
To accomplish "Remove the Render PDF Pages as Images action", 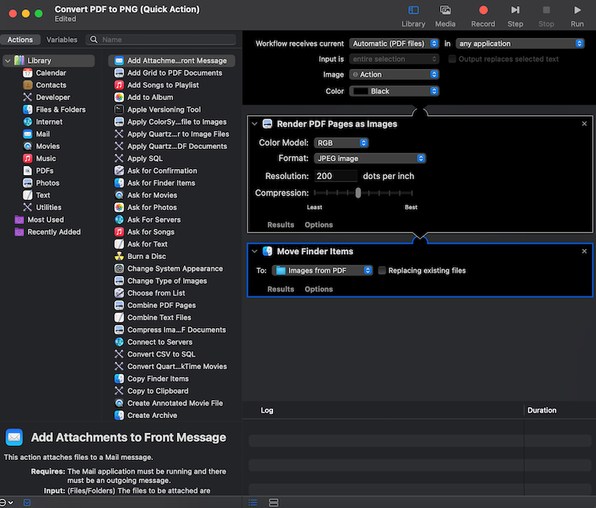I will pos(584,124).
